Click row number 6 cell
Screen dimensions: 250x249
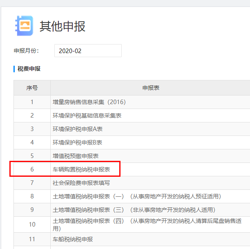32,169
